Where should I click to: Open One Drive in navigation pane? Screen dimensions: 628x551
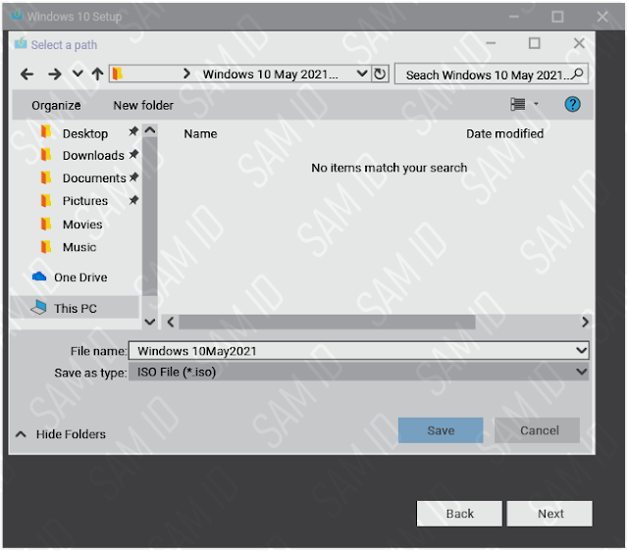pos(80,277)
